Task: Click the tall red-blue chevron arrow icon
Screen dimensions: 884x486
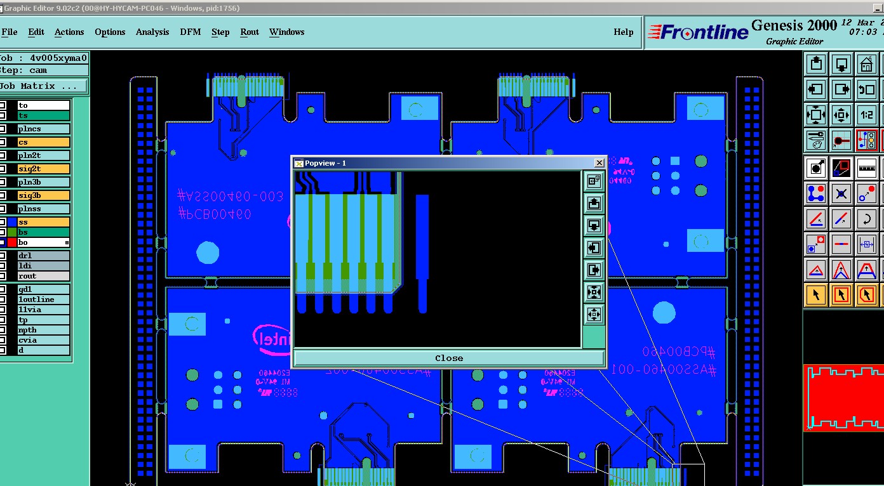Action: point(841,270)
